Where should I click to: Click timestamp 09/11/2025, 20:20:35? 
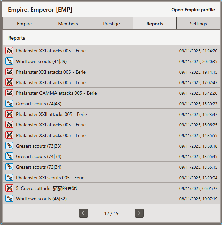[x=198, y=62]
